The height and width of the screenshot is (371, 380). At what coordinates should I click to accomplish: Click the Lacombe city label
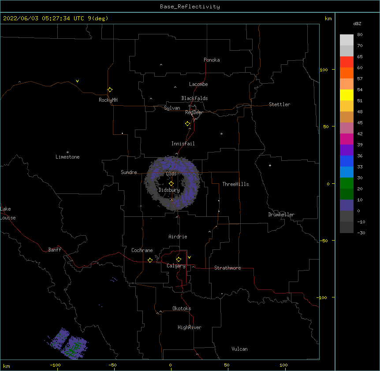click(x=198, y=84)
